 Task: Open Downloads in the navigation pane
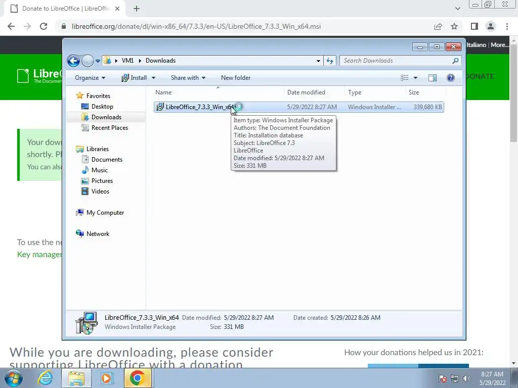point(106,117)
